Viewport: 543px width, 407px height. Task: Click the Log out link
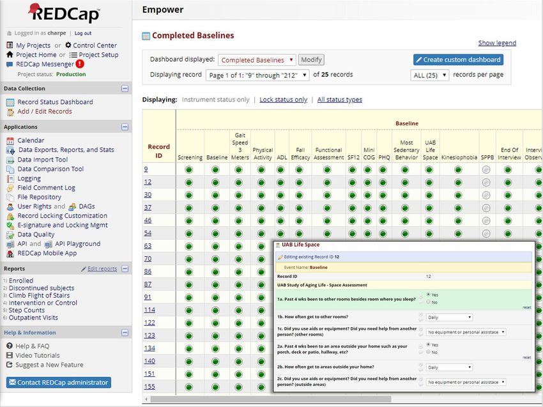click(83, 33)
